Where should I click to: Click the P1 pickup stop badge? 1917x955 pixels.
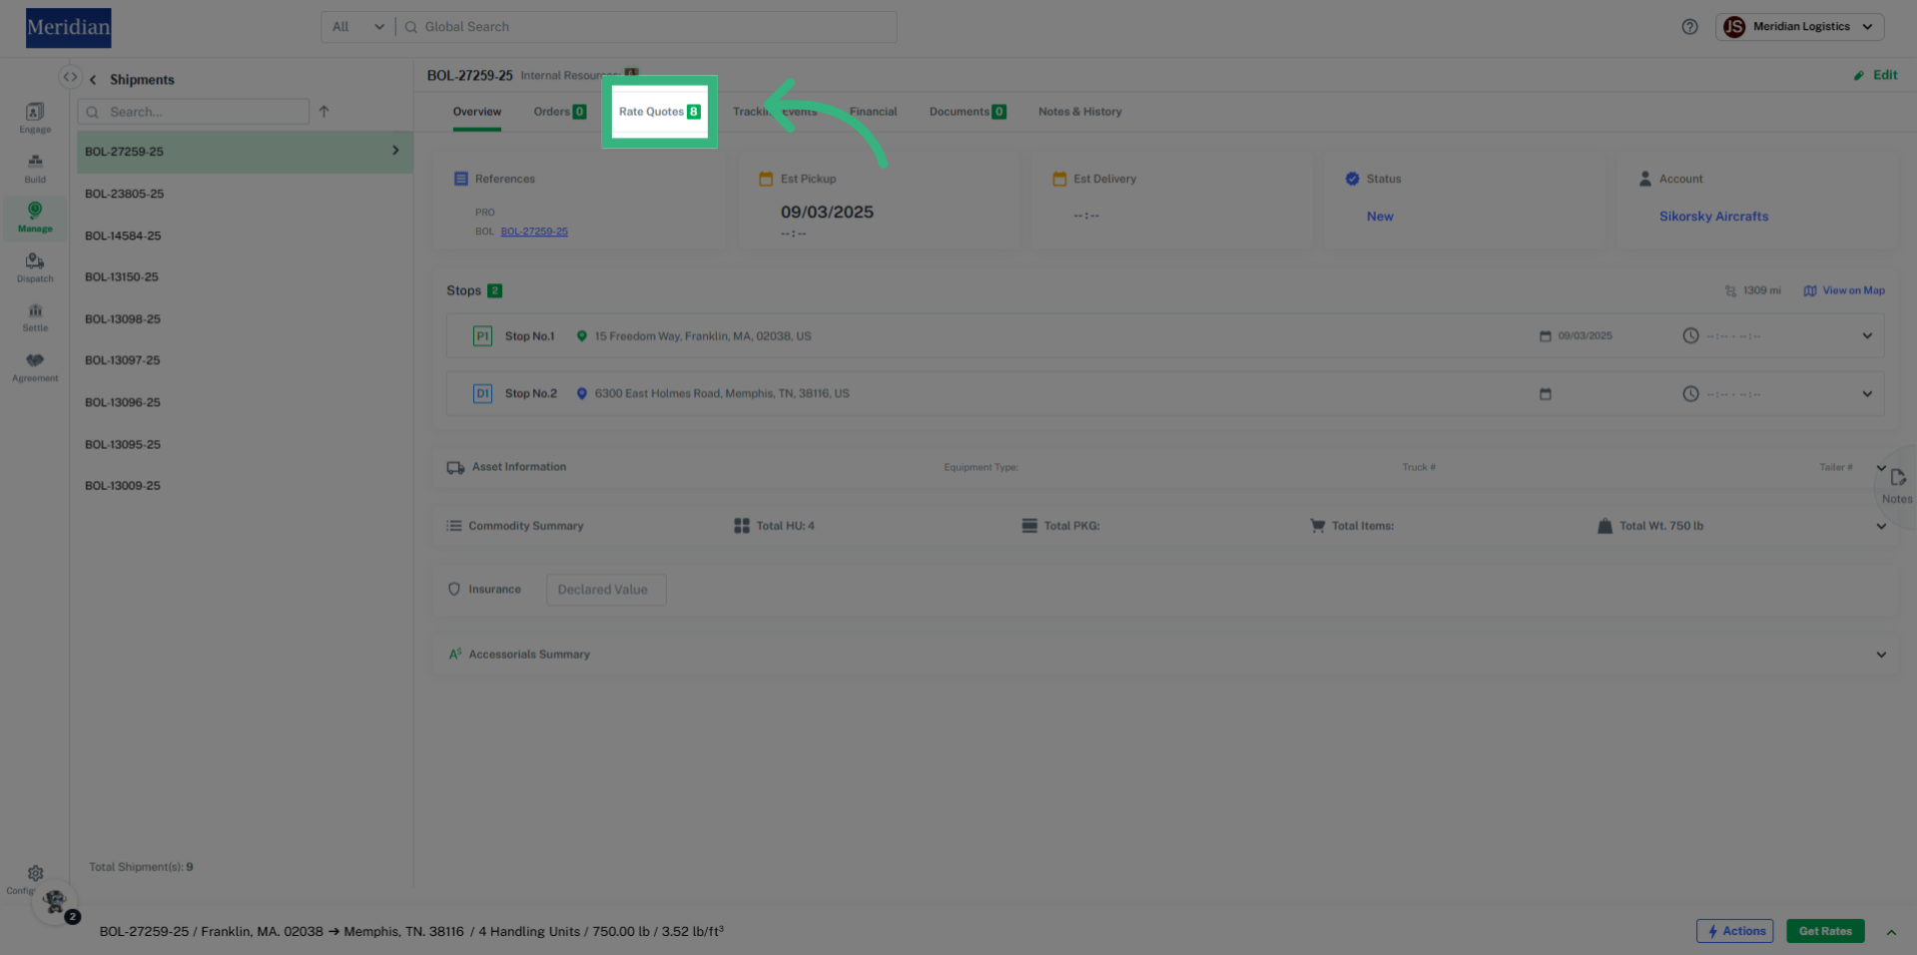pyautogui.click(x=482, y=336)
